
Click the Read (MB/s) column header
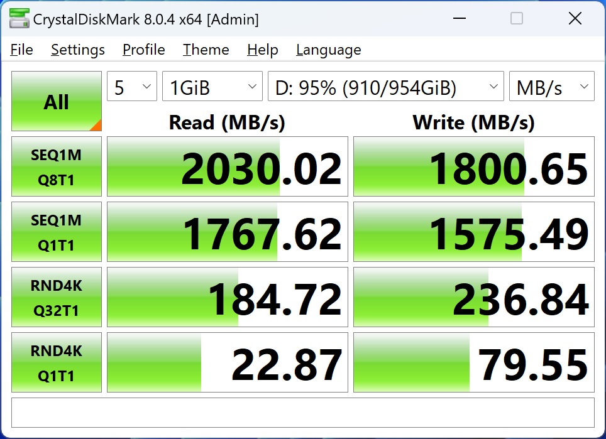[x=228, y=122]
